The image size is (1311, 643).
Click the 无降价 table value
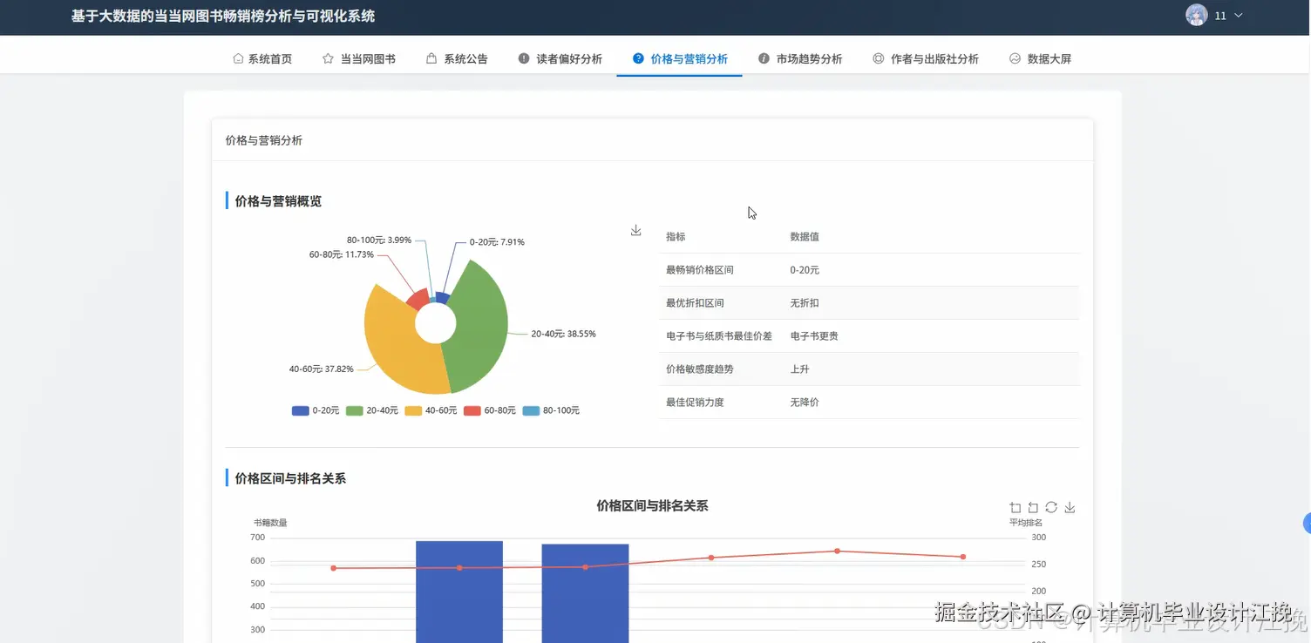[805, 403]
